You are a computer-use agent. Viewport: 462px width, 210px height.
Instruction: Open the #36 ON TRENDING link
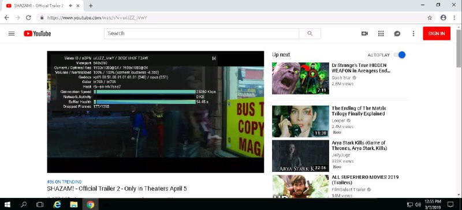click(64, 182)
